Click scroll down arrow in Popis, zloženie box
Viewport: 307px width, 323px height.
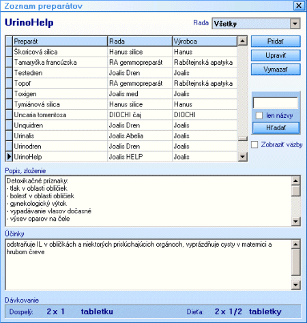[295, 221]
